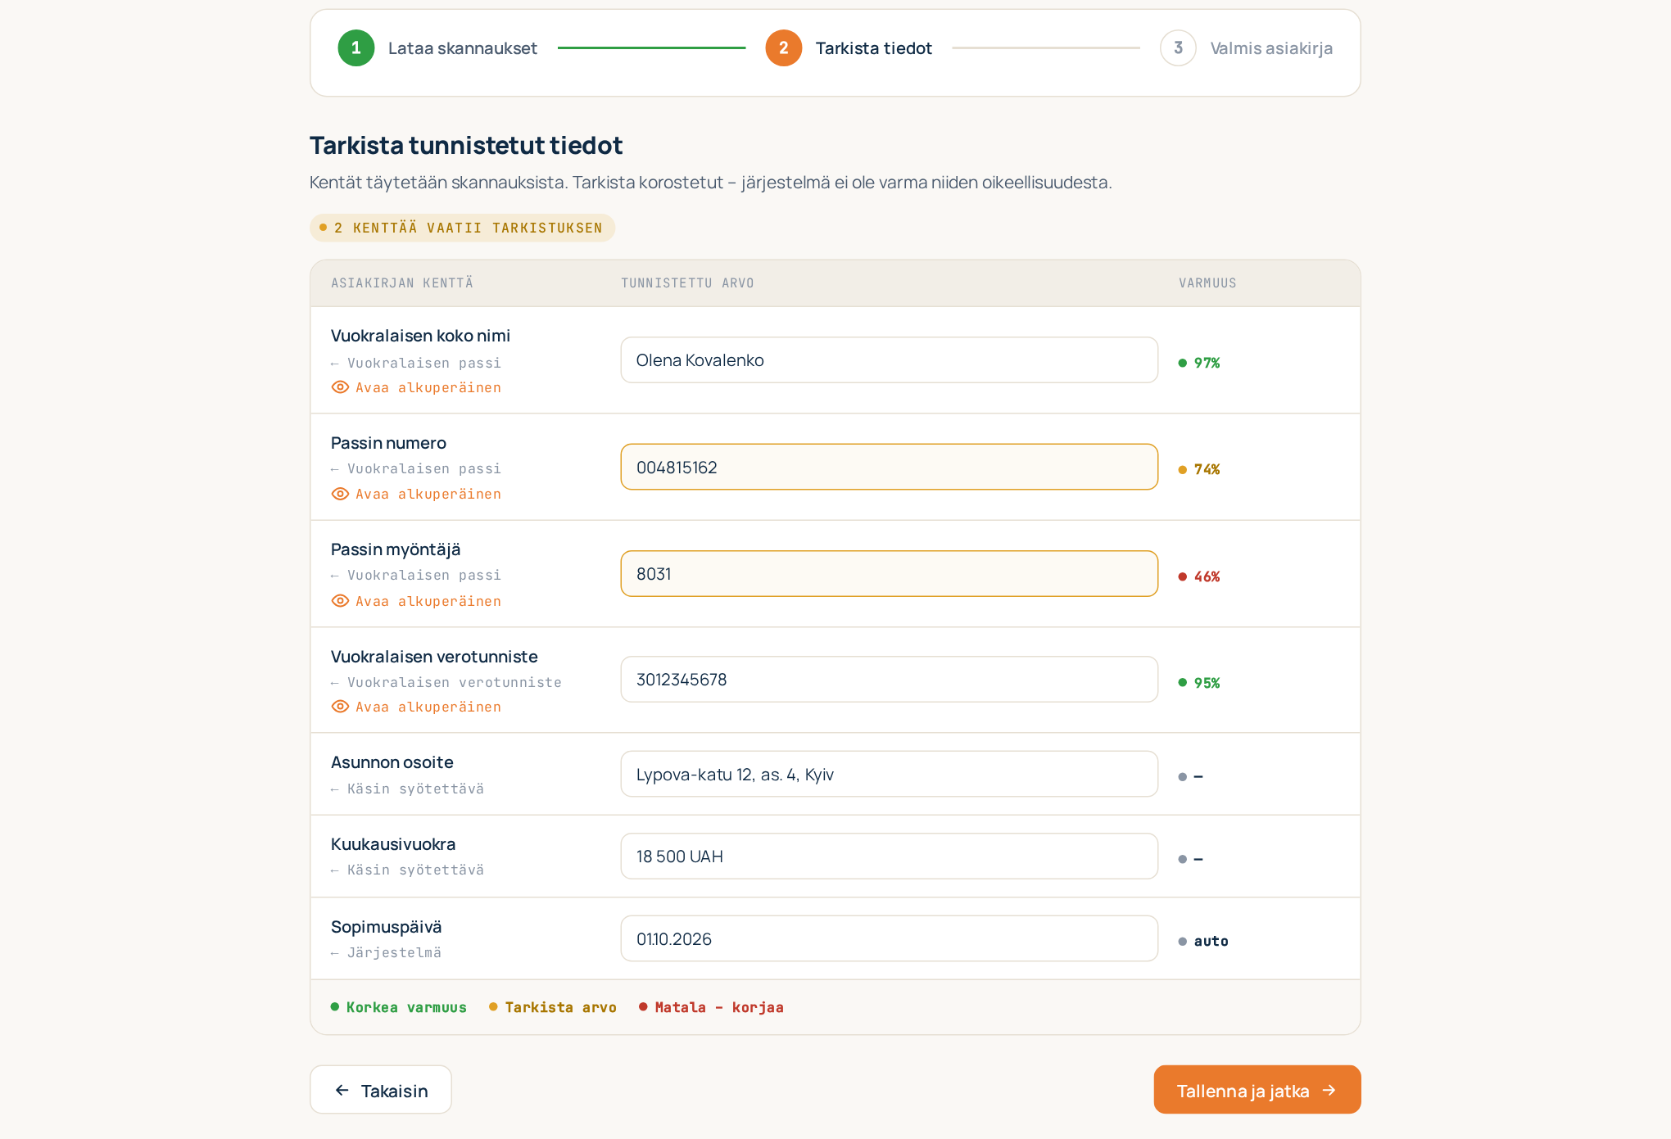The height and width of the screenshot is (1139, 1671).
Task: Click the 46% confidence indicator
Action: [x=1199, y=576]
